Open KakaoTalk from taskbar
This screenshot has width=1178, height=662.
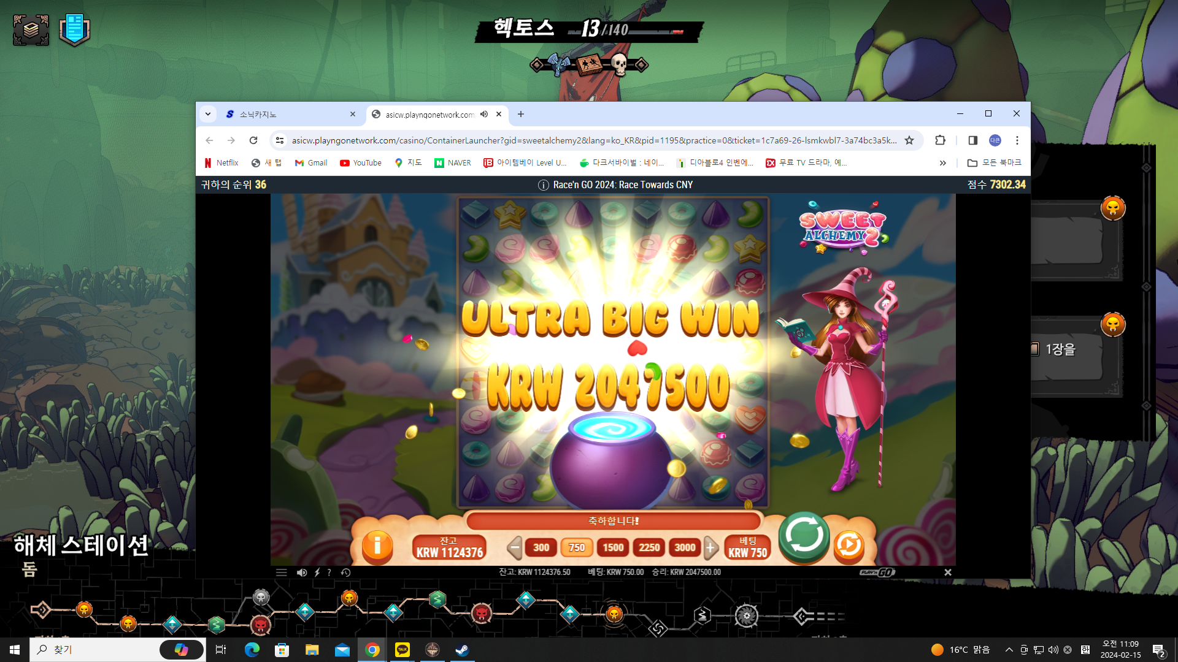click(x=402, y=650)
